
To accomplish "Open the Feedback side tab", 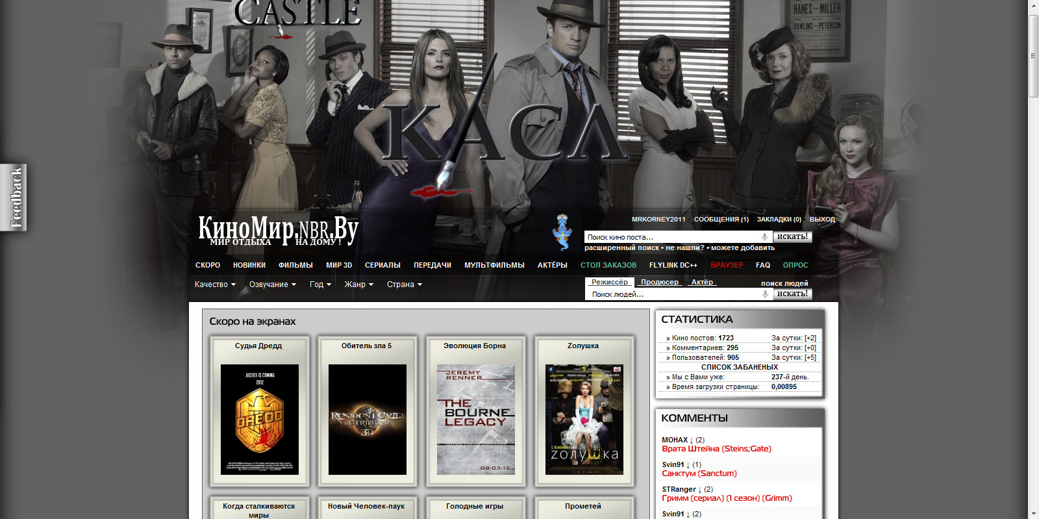I will pyautogui.click(x=14, y=197).
